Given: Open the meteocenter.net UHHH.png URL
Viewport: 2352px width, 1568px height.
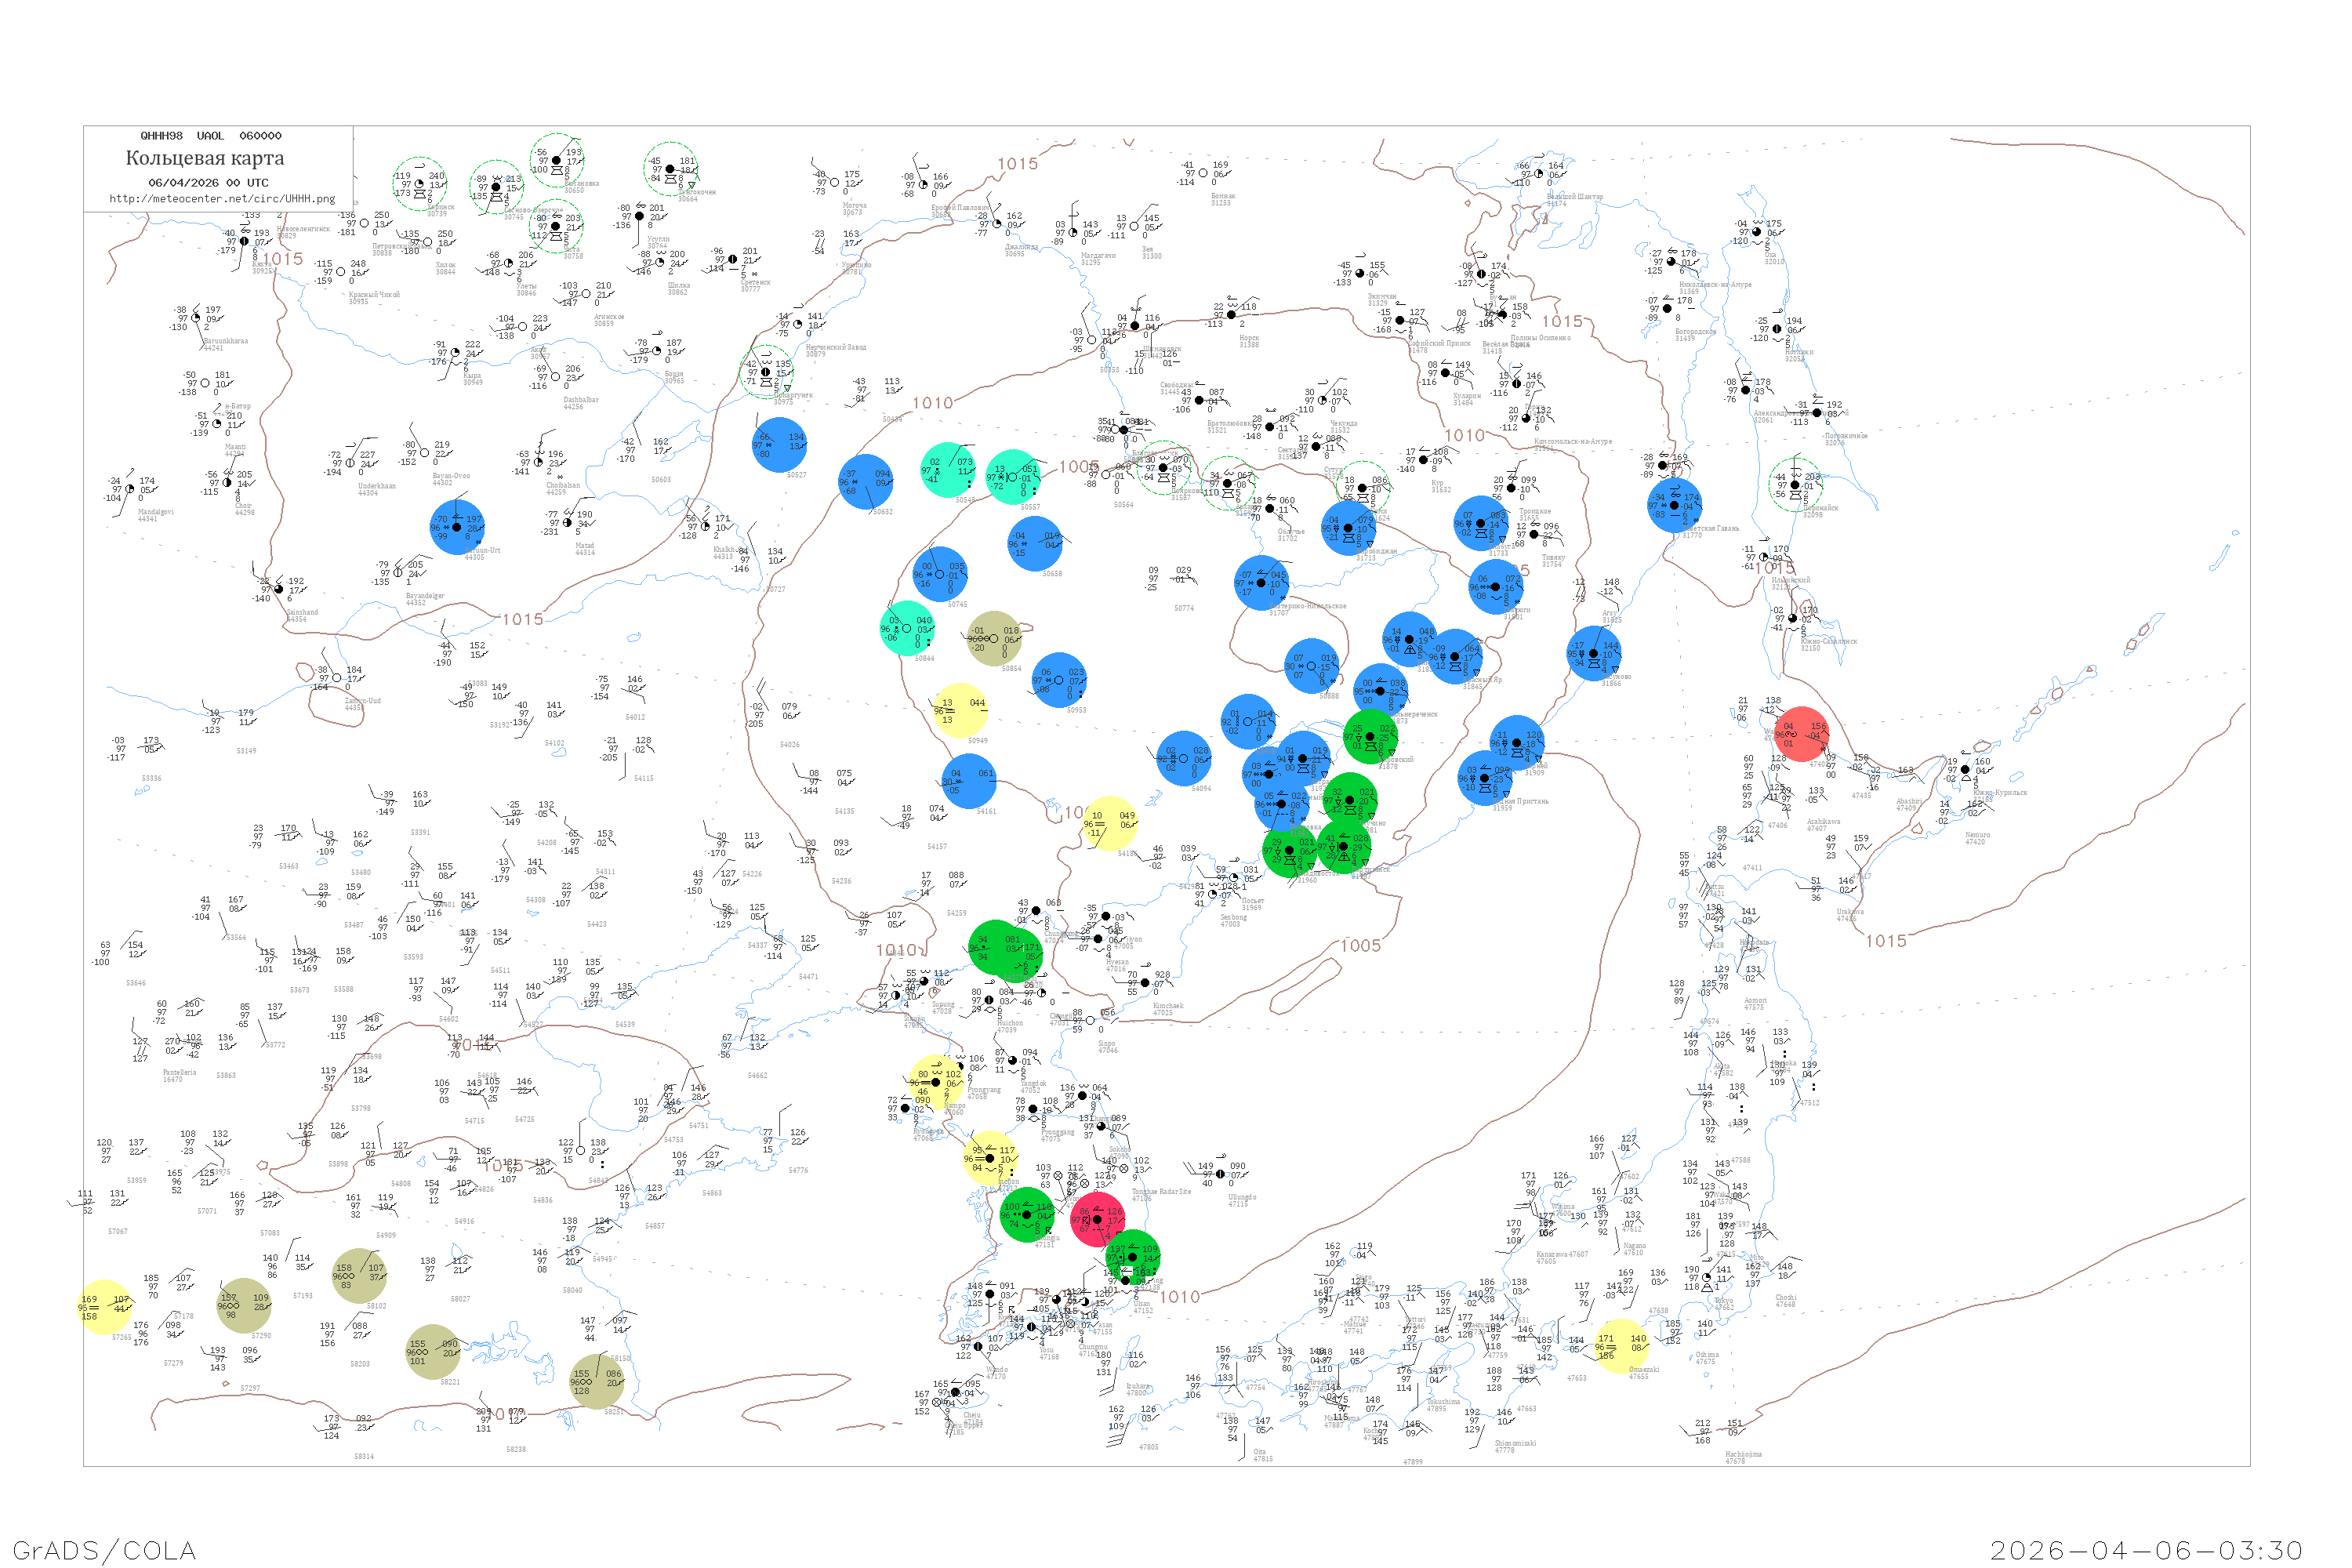Looking at the screenshot, I should pyautogui.click(x=222, y=198).
